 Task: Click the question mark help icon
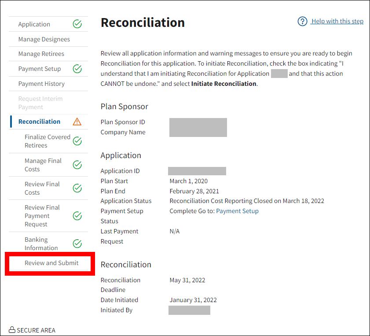[x=302, y=21]
